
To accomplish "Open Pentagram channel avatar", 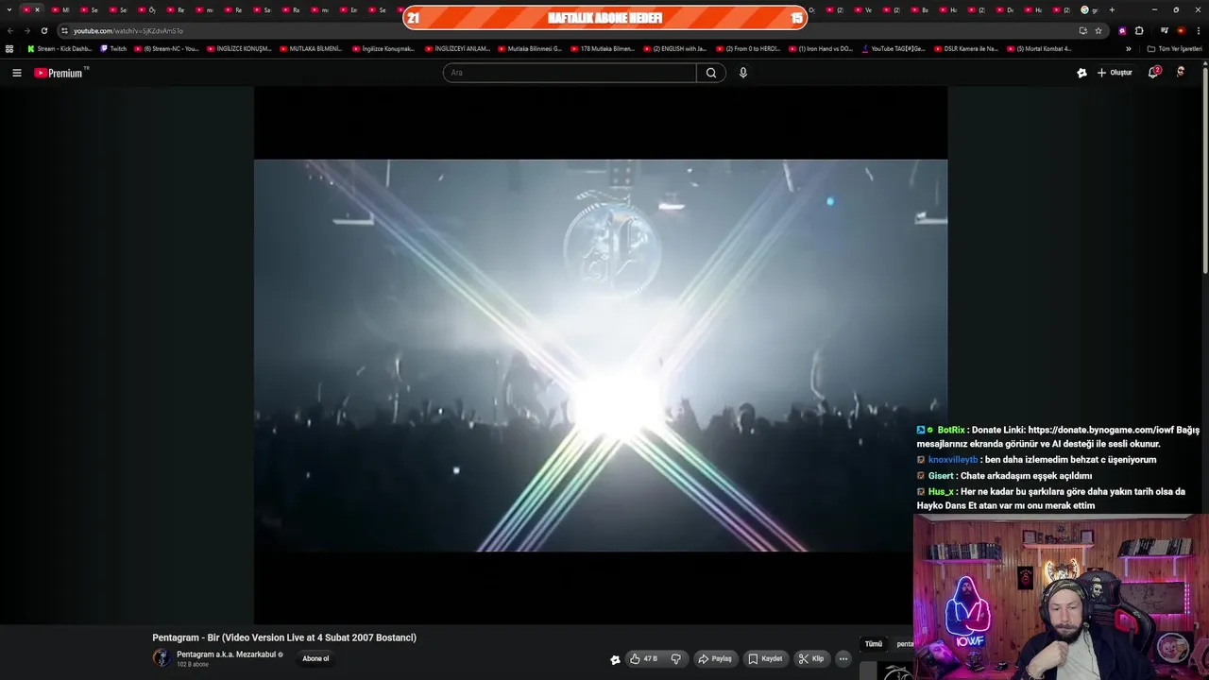I will pos(162,658).
